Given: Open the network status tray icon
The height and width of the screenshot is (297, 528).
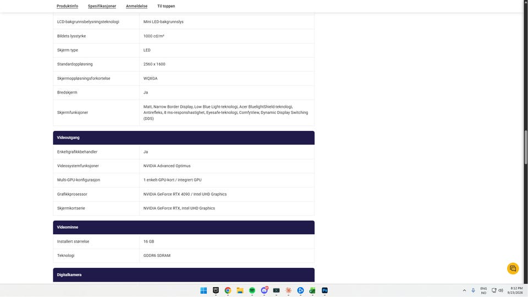Looking at the screenshot, I should click(x=494, y=290).
